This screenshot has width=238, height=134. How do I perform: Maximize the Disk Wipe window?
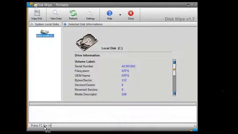[192, 5]
